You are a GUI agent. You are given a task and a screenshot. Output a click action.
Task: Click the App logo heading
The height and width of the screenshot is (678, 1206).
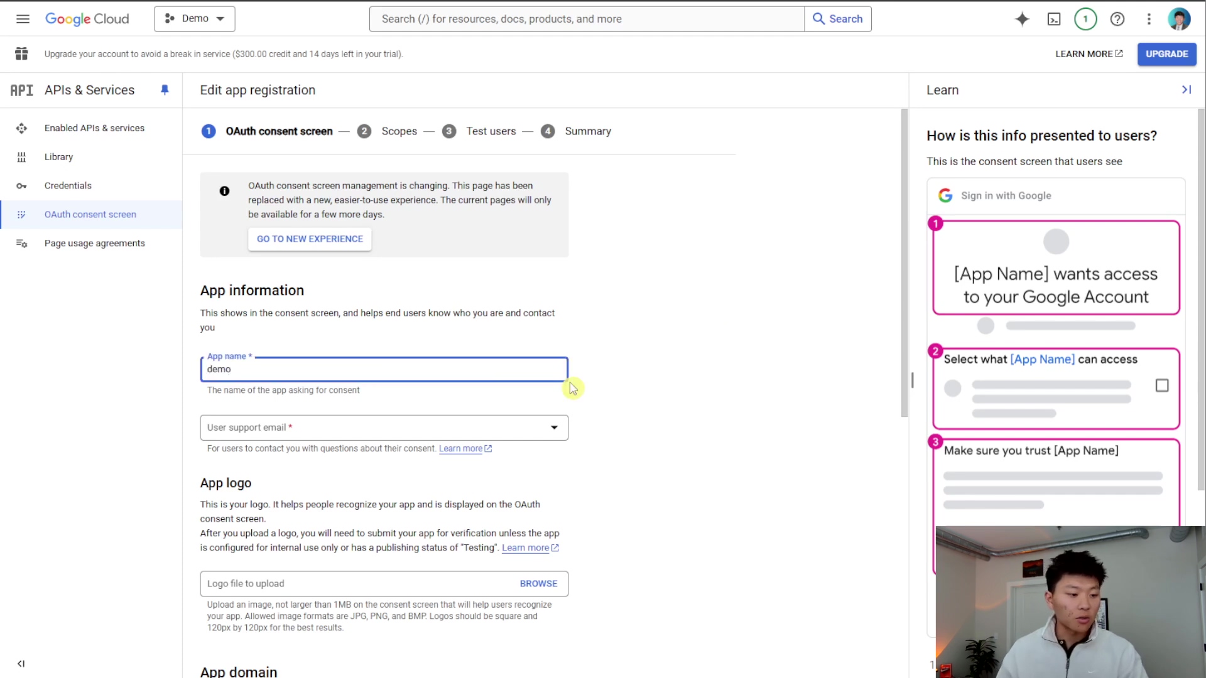point(225,483)
